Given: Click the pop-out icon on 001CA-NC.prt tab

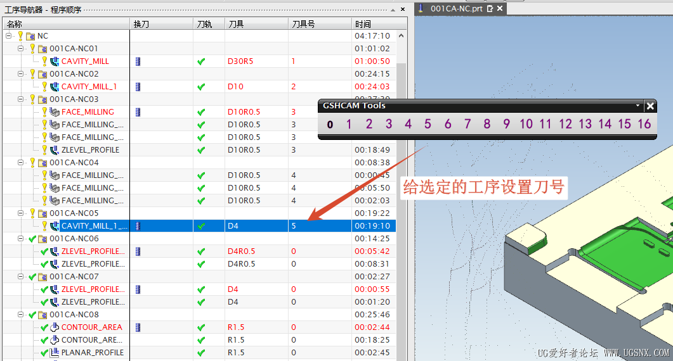Looking at the screenshot, I should coord(490,9).
